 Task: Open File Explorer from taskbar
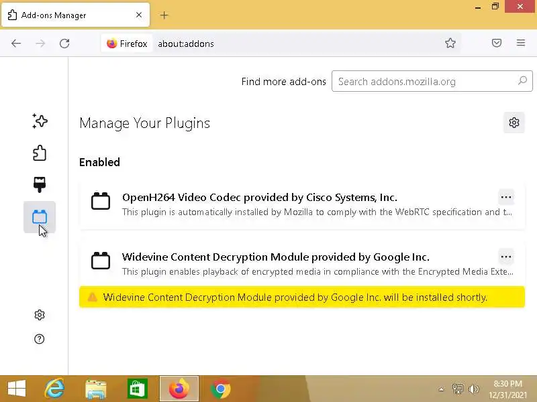tap(96, 389)
